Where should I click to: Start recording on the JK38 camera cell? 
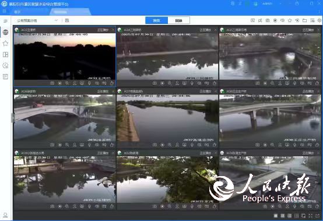[x=265, y=145]
